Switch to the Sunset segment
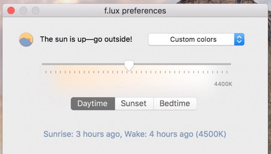This screenshot has height=154, width=271. [134, 104]
